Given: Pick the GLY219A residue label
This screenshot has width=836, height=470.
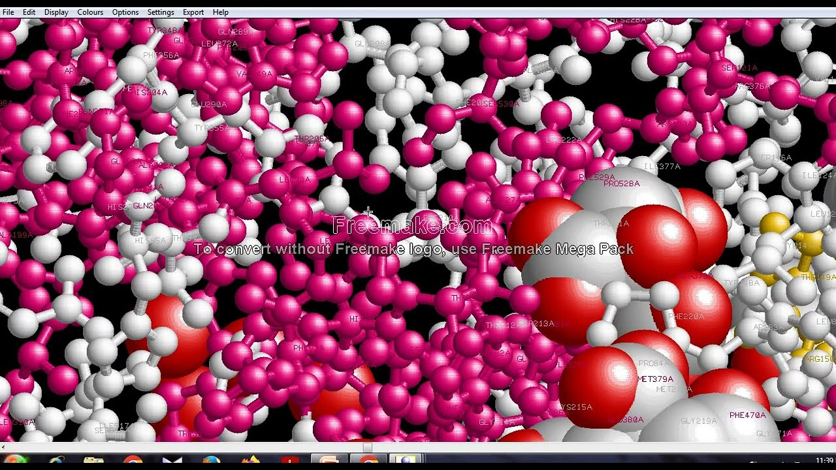Looking at the screenshot, I should (x=699, y=421).
